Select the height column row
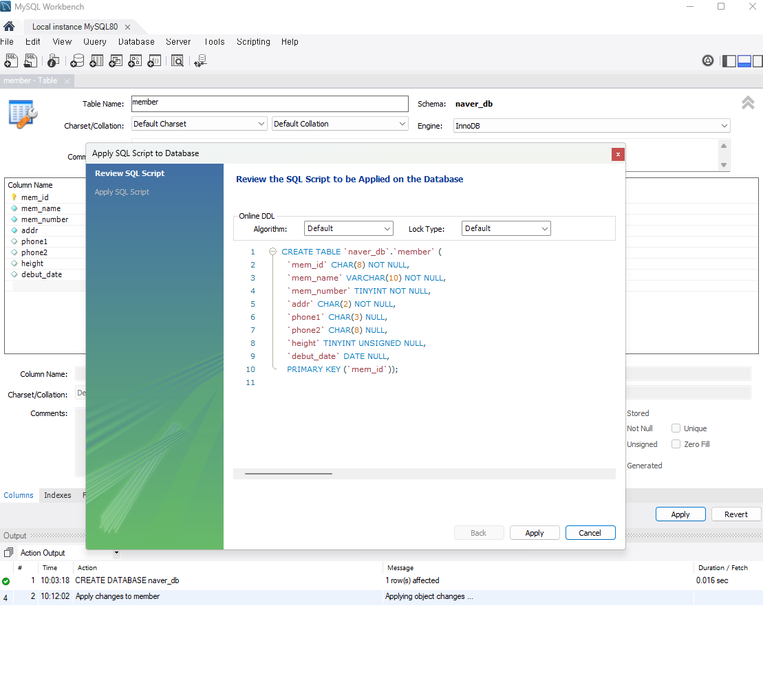The image size is (763, 698). [x=45, y=263]
